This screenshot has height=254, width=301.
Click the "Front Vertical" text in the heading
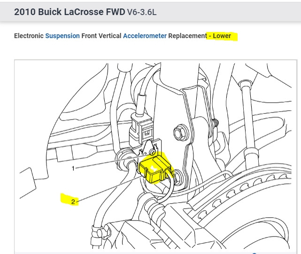coord(101,36)
